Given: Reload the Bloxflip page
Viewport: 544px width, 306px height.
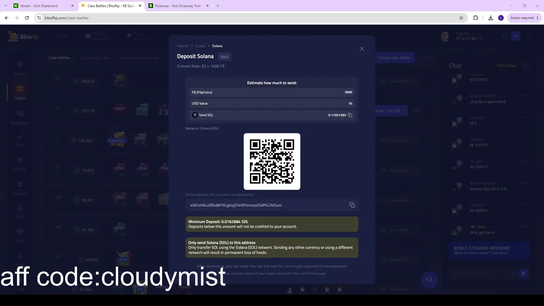Looking at the screenshot, I should point(27,18).
